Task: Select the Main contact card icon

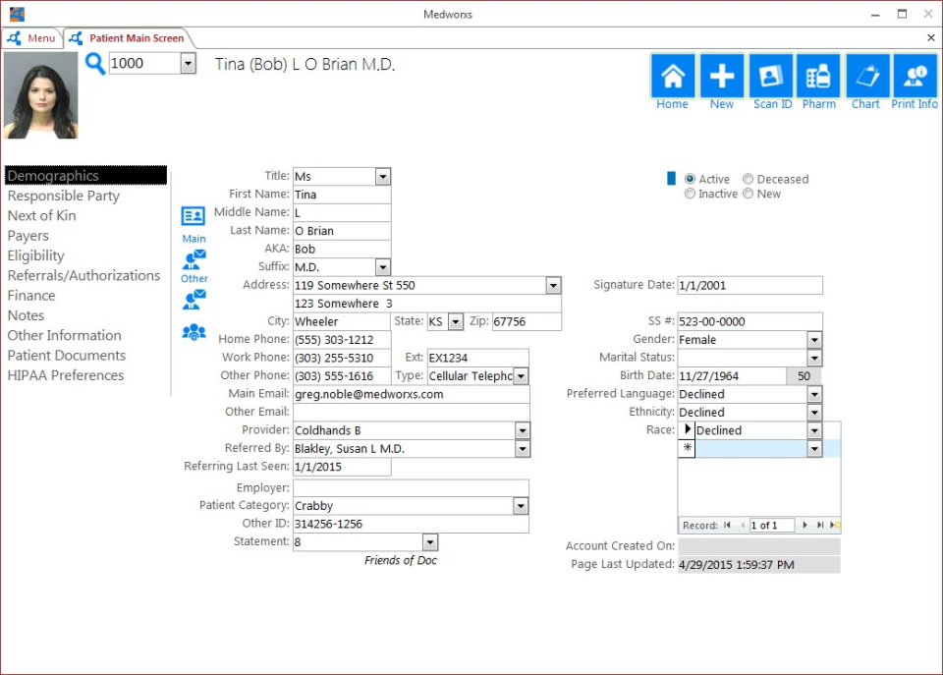Action: tap(193, 215)
